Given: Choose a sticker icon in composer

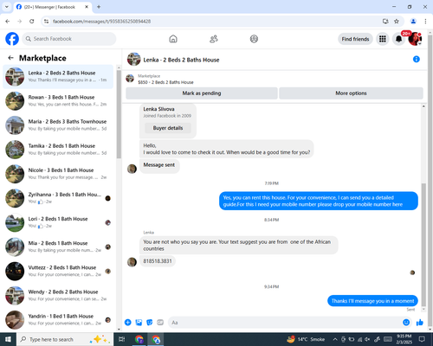Looking at the screenshot, I should tap(150, 323).
